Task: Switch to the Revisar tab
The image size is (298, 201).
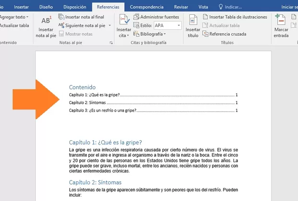Action: 181,7
